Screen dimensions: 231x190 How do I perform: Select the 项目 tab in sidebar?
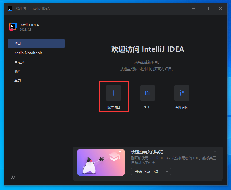coord(36,43)
